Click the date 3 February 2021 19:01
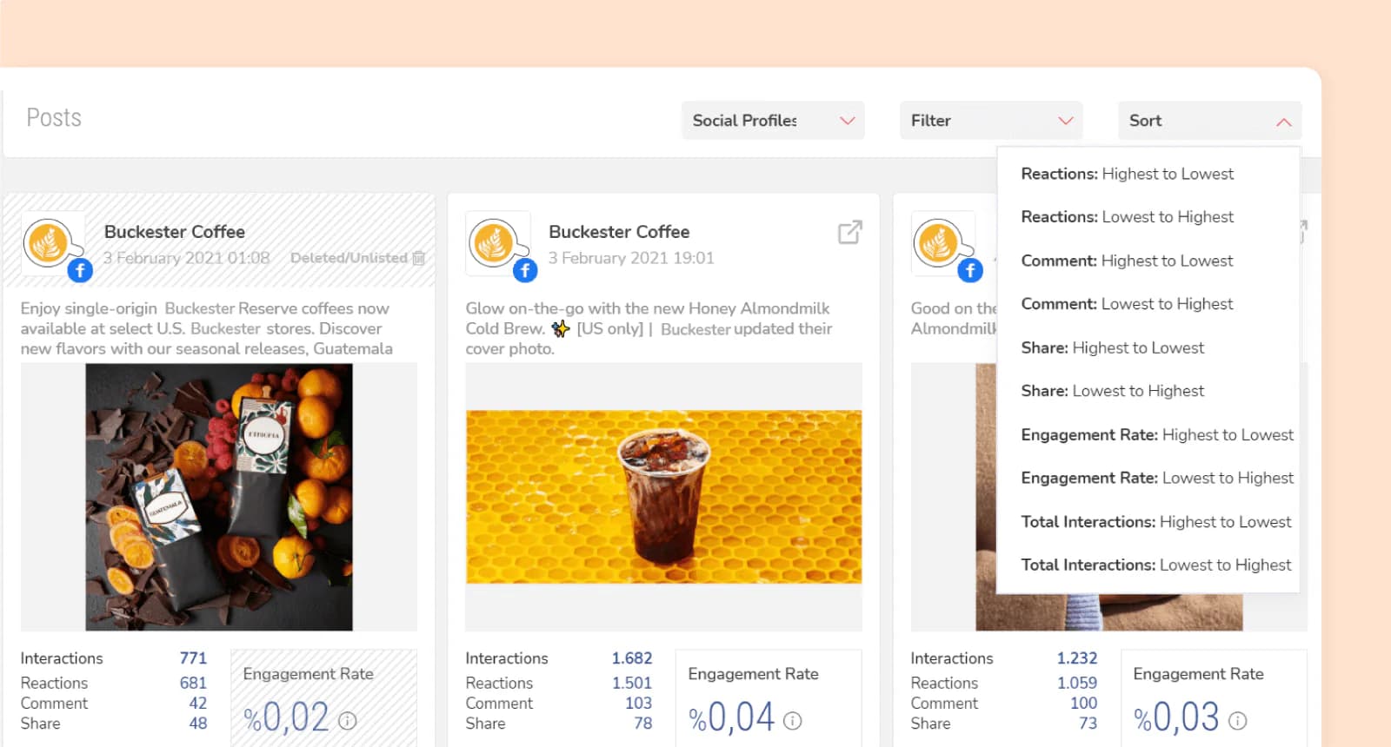Image resolution: width=1391 pixels, height=747 pixels. (x=631, y=258)
